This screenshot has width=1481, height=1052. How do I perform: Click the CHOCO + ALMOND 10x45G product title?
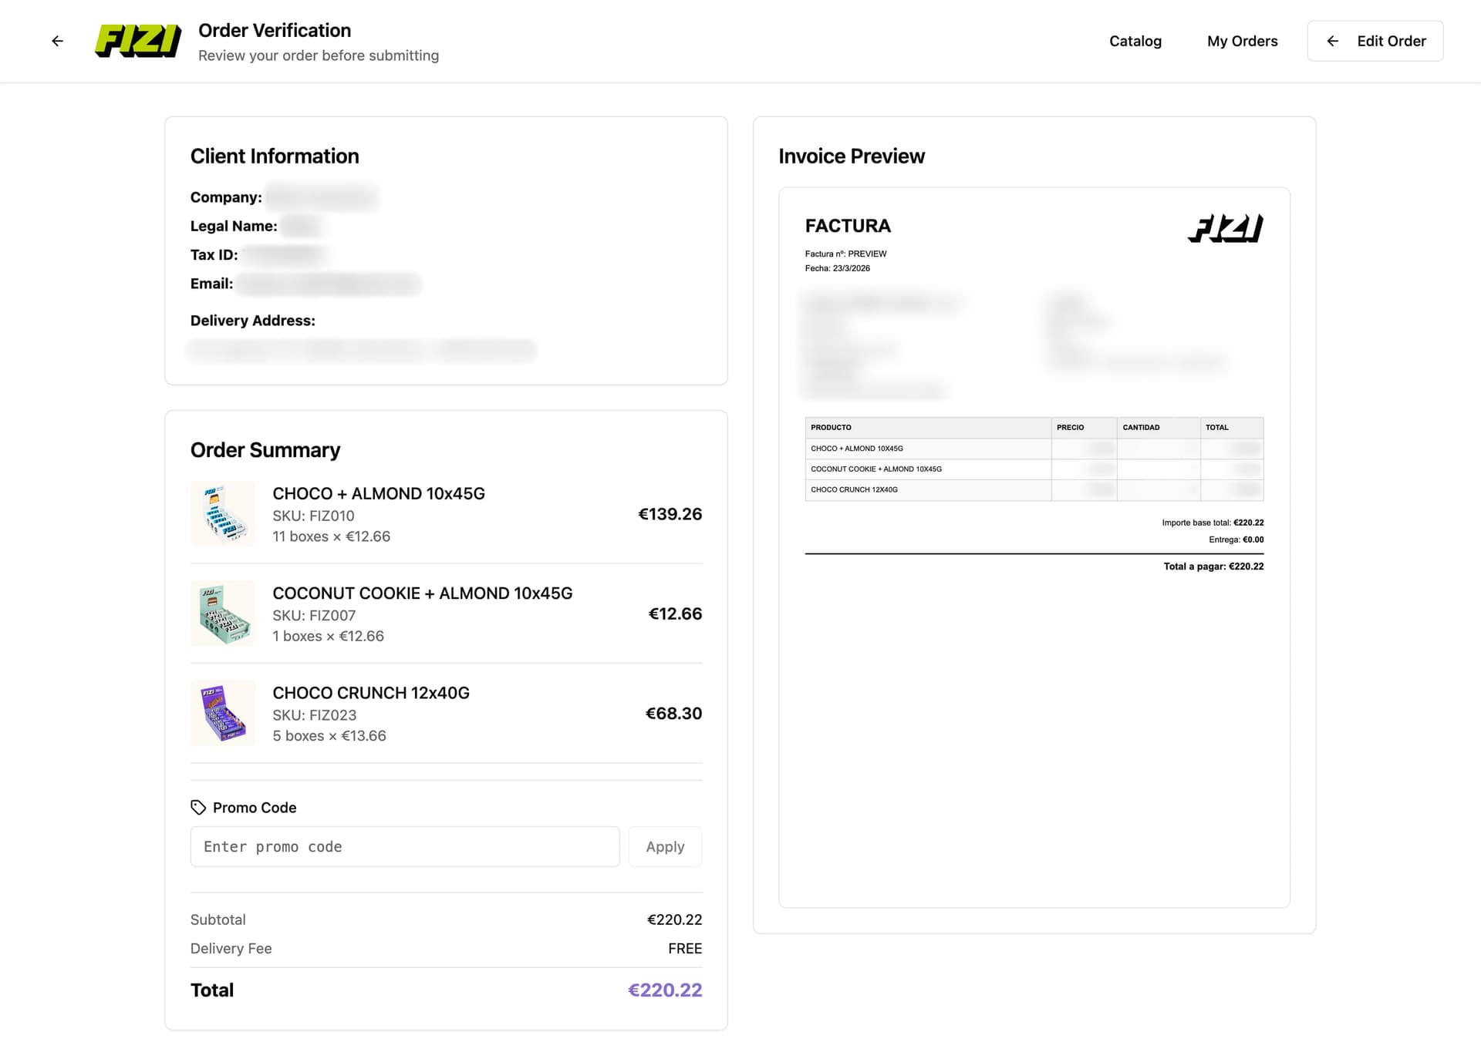click(x=379, y=493)
